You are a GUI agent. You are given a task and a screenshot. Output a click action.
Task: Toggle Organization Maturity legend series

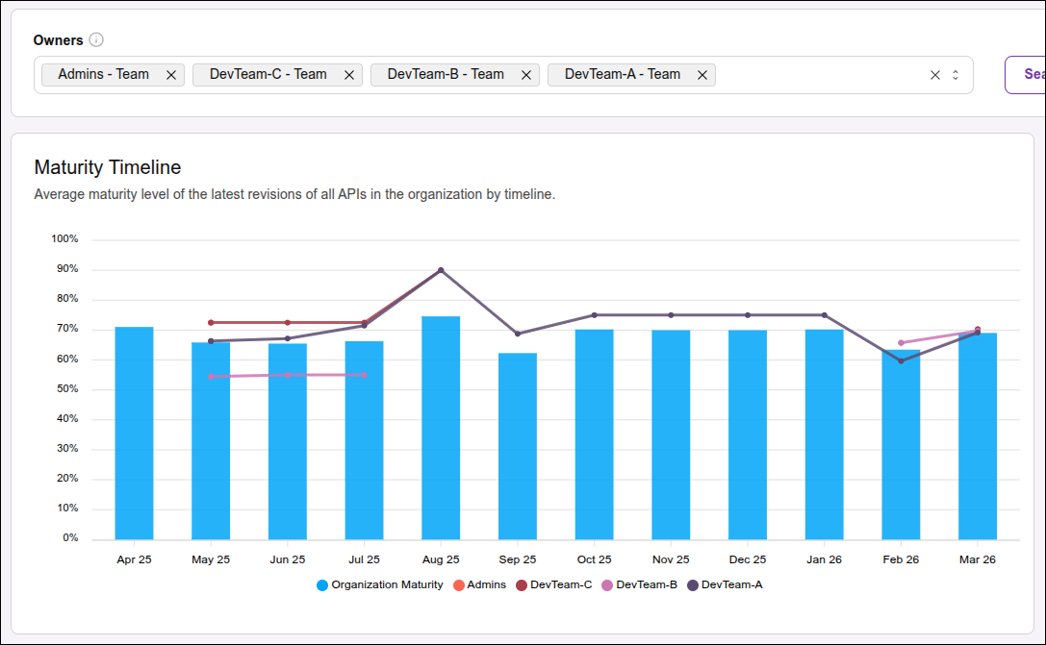pos(380,584)
